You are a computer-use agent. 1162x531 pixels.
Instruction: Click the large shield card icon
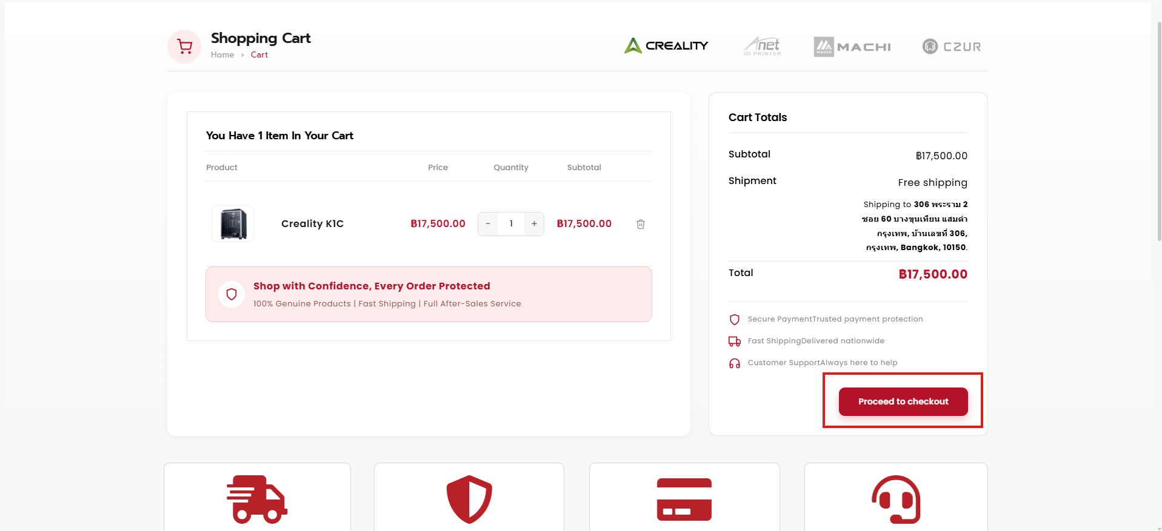[x=469, y=500]
